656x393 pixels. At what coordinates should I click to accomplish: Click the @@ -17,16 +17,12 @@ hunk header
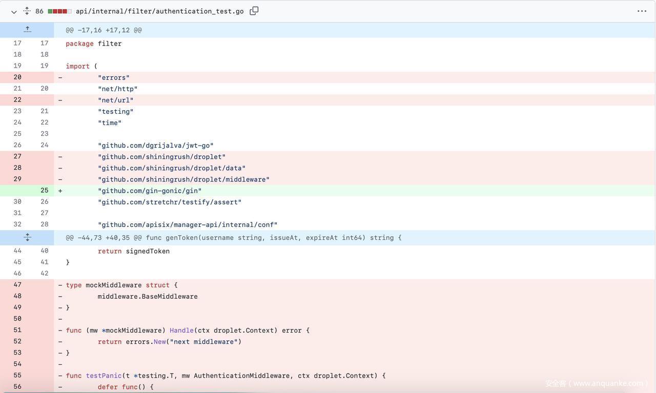pos(104,30)
